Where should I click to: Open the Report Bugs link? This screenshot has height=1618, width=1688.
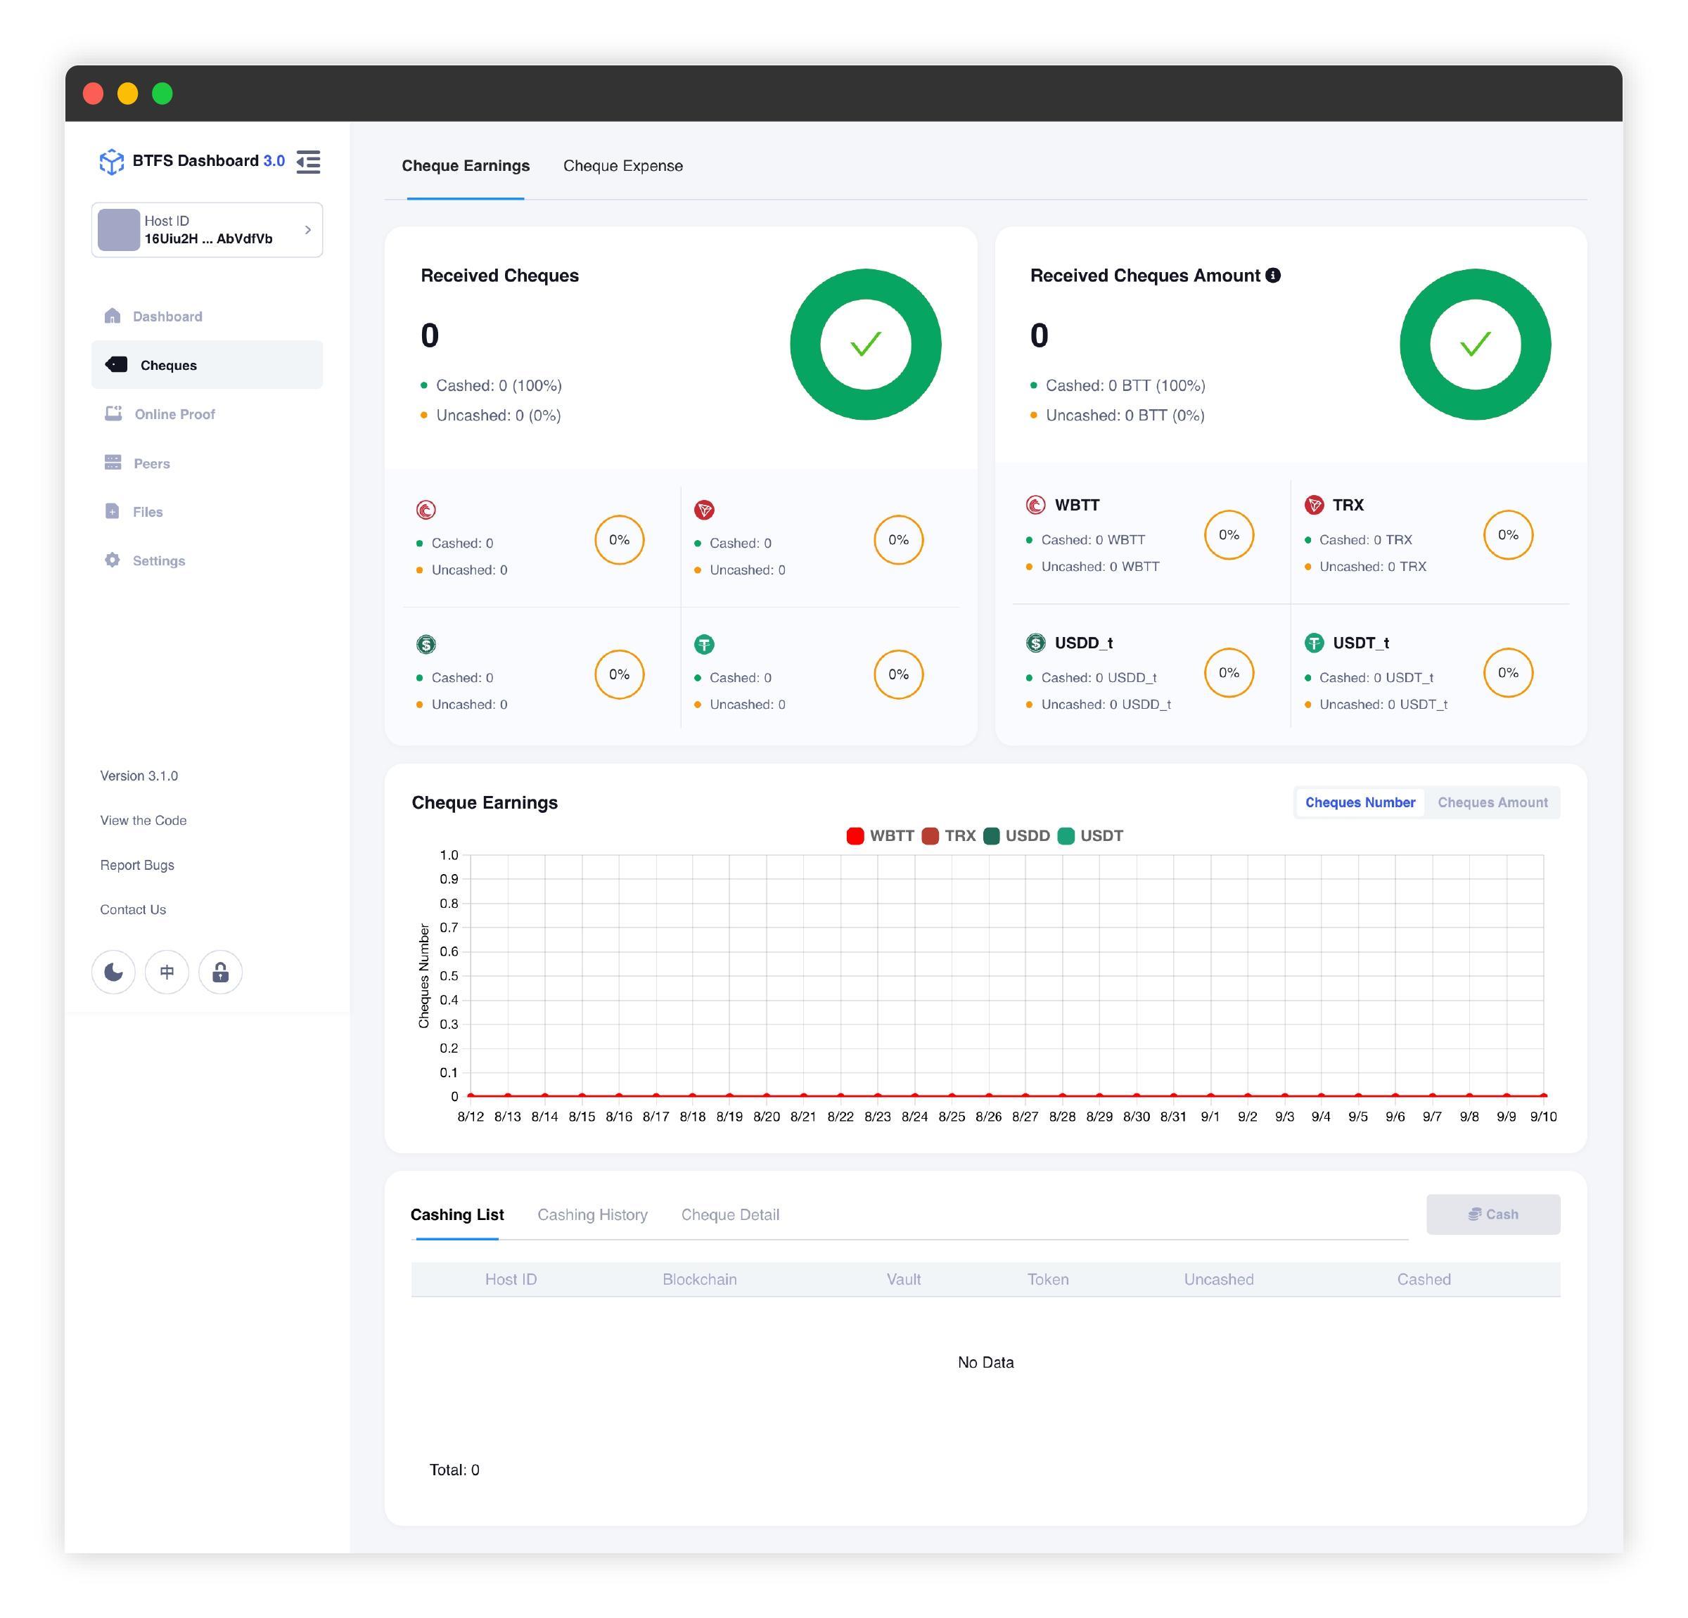click(x=137, y=864)
